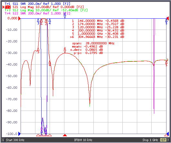The width and height of the screenshot is (171, 143).
Task: Click the filled red marker triangle on the bottom axis
Action: pos(65,135)
